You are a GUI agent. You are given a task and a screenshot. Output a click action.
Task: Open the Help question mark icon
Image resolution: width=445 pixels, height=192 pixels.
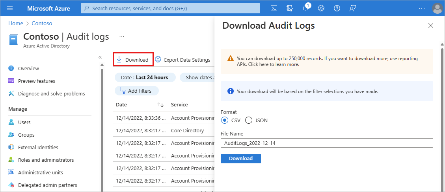(x=337, y=8)
